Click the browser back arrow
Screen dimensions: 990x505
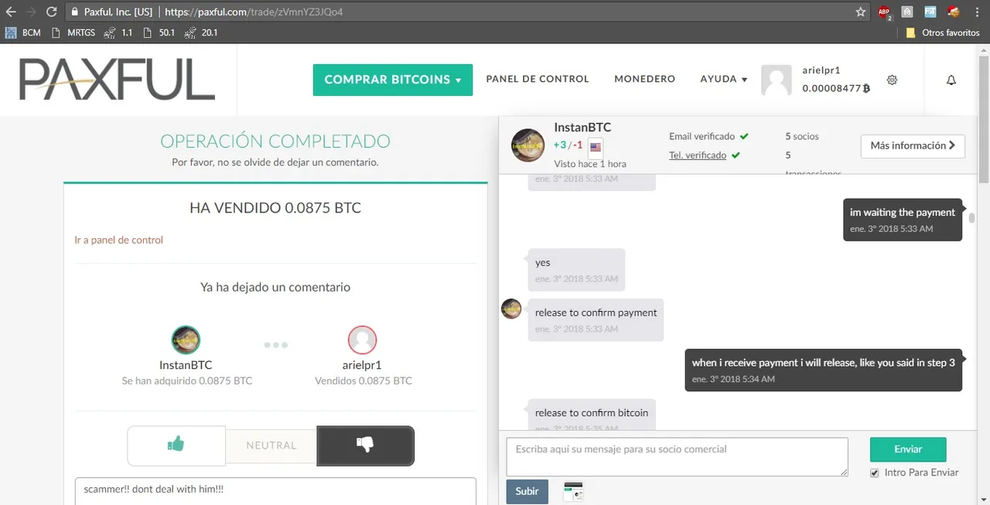click(11, 12)
